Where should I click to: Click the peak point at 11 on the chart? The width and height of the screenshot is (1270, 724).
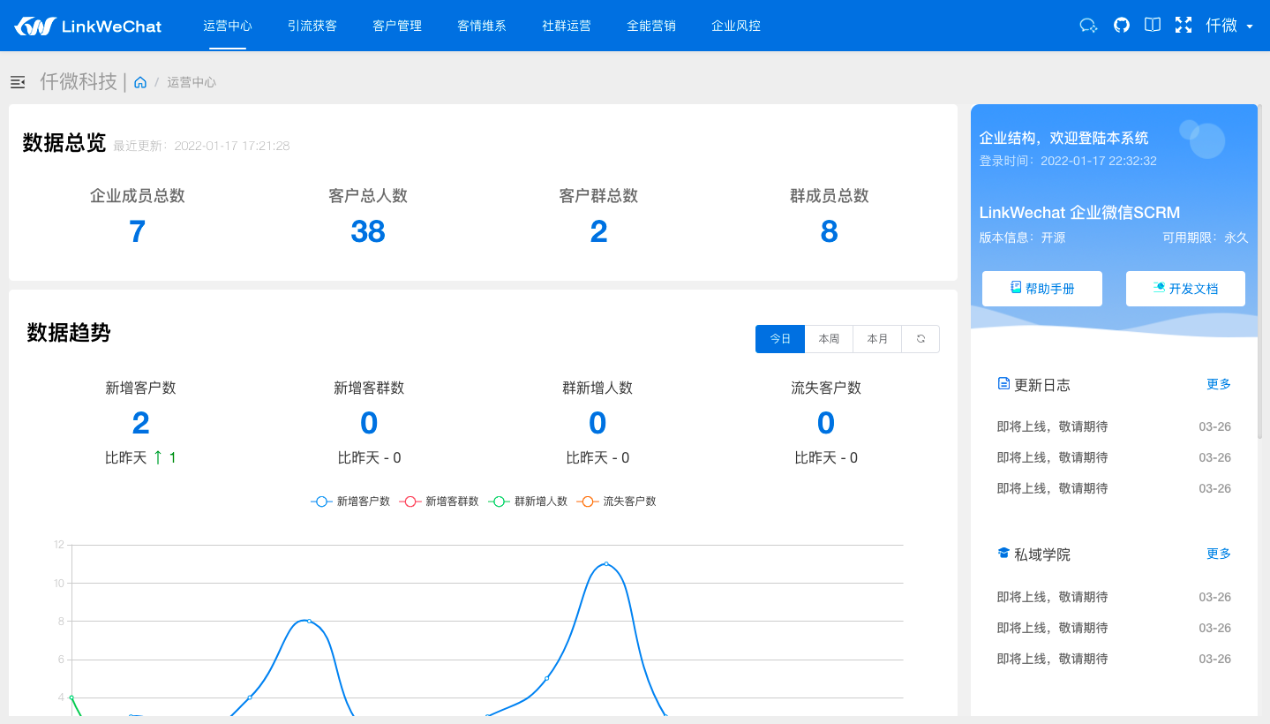tap(606, 563)
